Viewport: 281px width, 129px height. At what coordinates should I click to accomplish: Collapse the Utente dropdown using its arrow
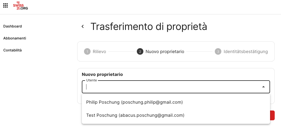point(263,87)
